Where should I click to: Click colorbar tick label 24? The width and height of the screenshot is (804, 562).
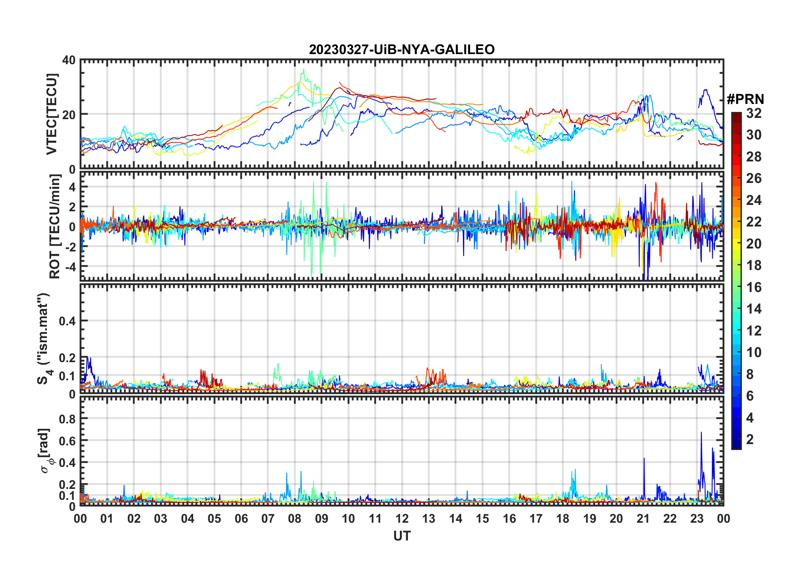(x=754, y=200)
